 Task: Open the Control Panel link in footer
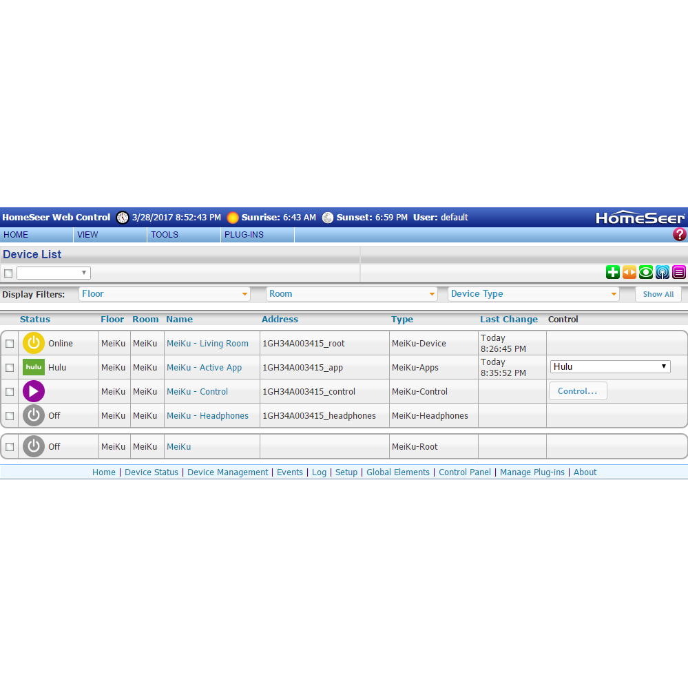pyautogui.click(x=465, y=472)
